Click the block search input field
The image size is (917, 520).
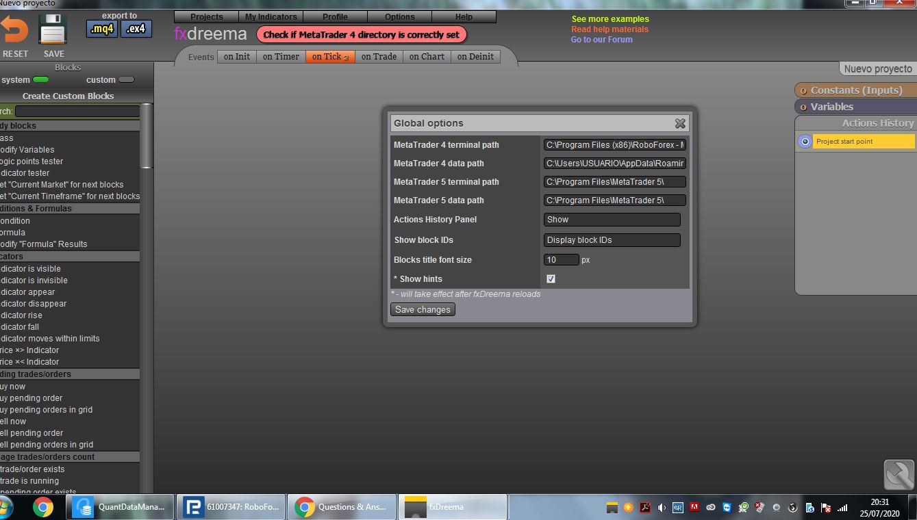coord(77,111)
